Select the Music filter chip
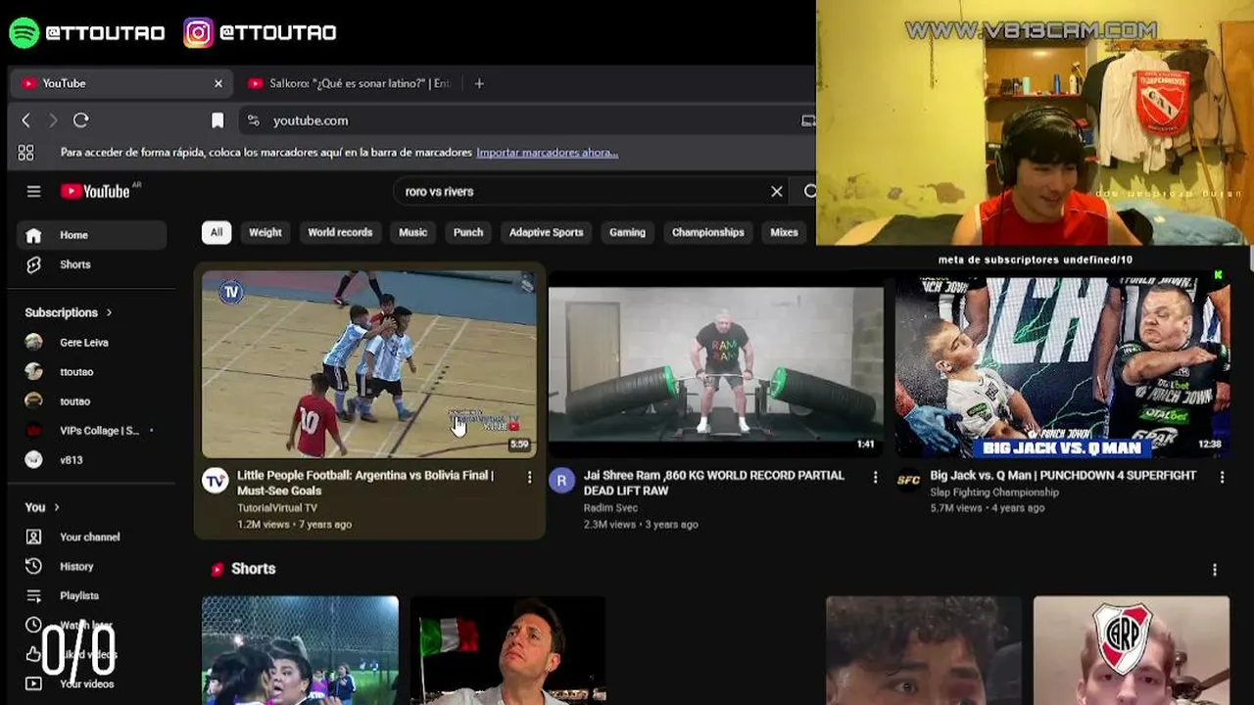The image size is (1254, 705). coord(412,232)
